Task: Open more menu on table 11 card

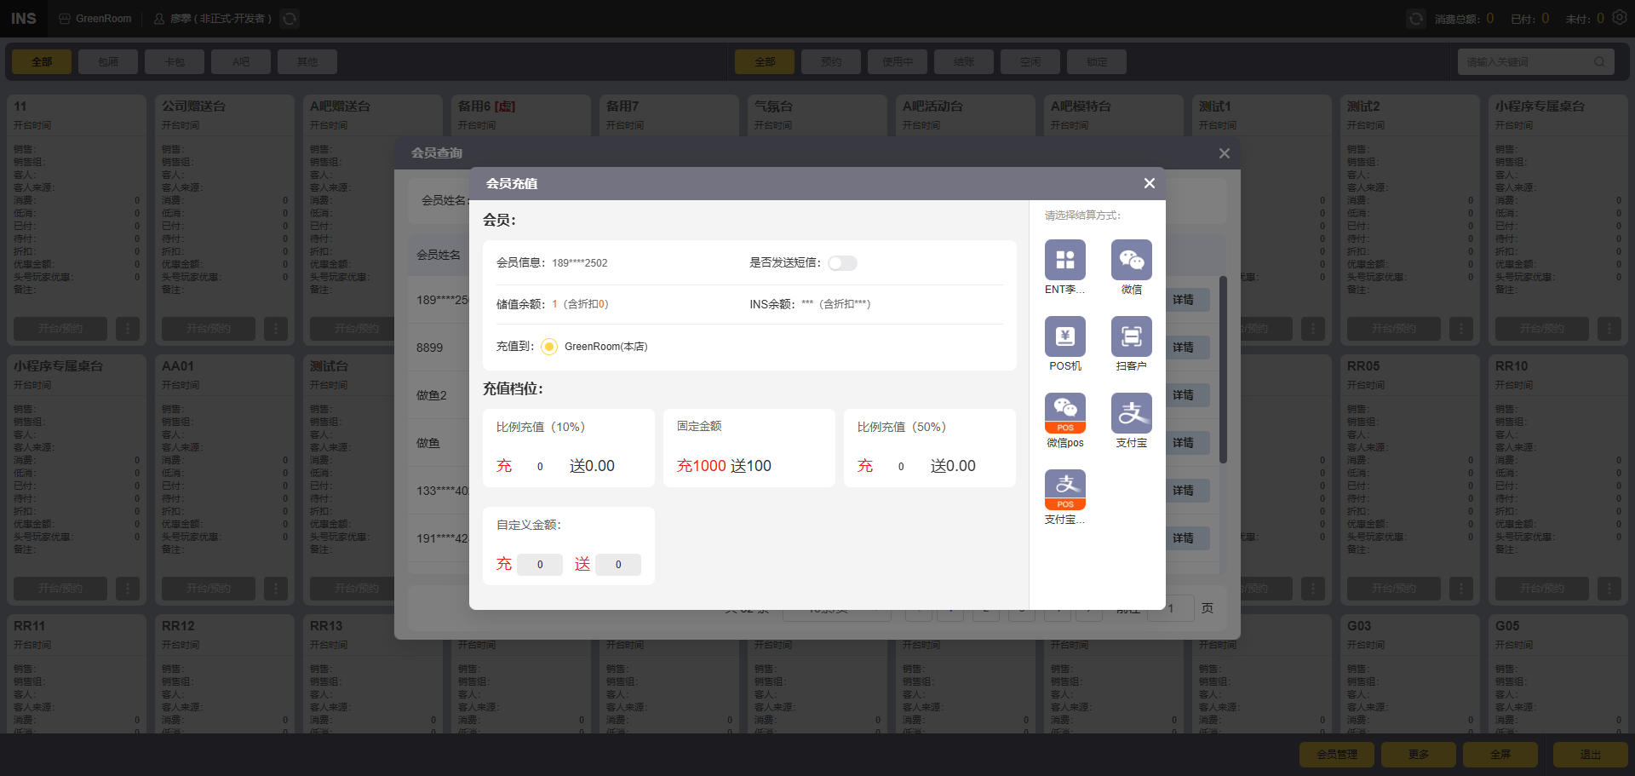Action: coord(128,328)
